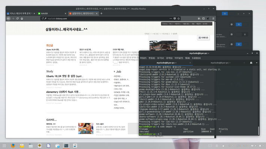This screenshot has width=266, height=149.
Task: Close the NAVER tab
Action: click(x=66, y=13)
